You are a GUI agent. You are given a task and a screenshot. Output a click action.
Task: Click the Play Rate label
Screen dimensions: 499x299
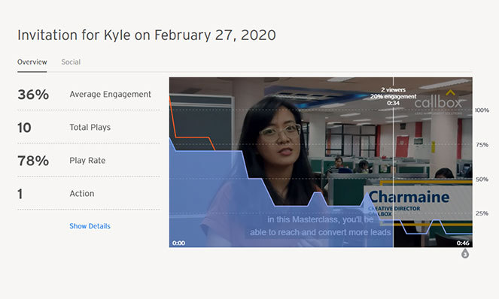pos(87,161)
